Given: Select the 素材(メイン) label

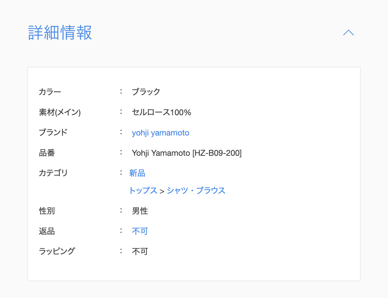Looking at the screenshot, I should (x=60, y=112).
